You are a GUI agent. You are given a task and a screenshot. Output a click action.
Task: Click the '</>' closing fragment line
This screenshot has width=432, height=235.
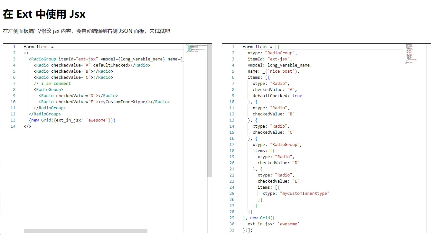pos(28,126)
